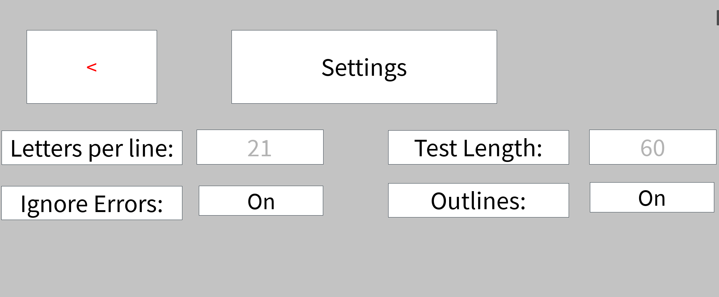Image resolution: width=719 pixels, height=297 pixels.
Task: Click the value 21 to edit letters per line
Action: (x=260, y=147)
